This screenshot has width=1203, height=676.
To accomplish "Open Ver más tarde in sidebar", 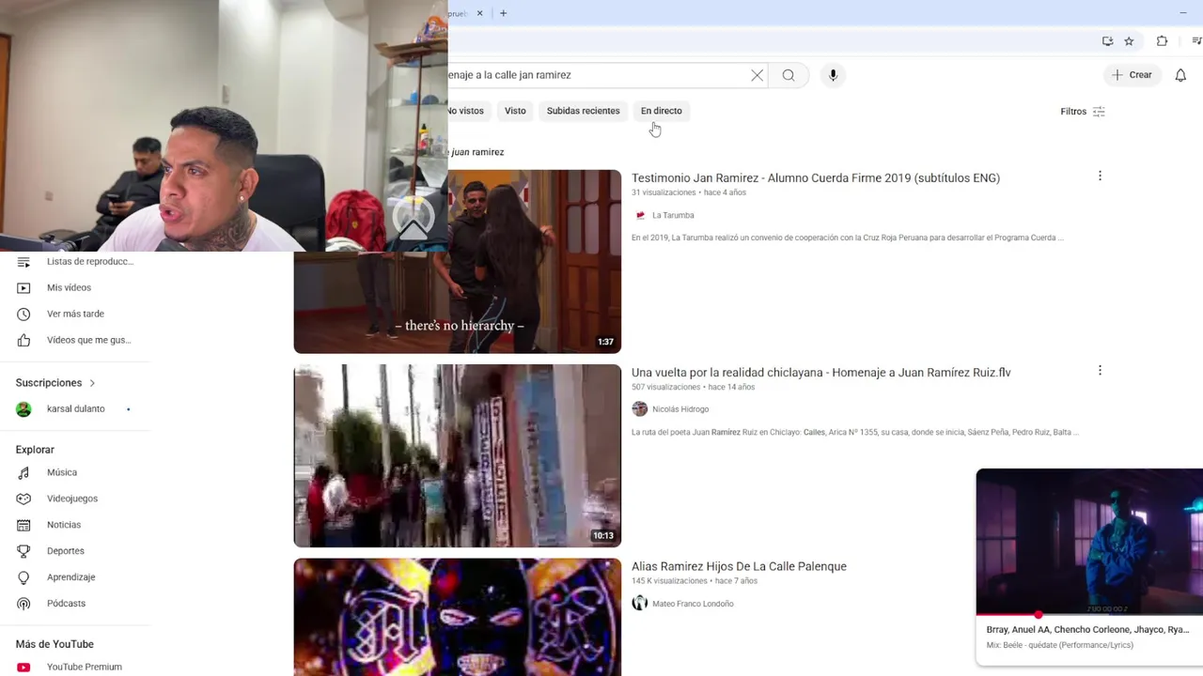I will click(x=75, y=314).
